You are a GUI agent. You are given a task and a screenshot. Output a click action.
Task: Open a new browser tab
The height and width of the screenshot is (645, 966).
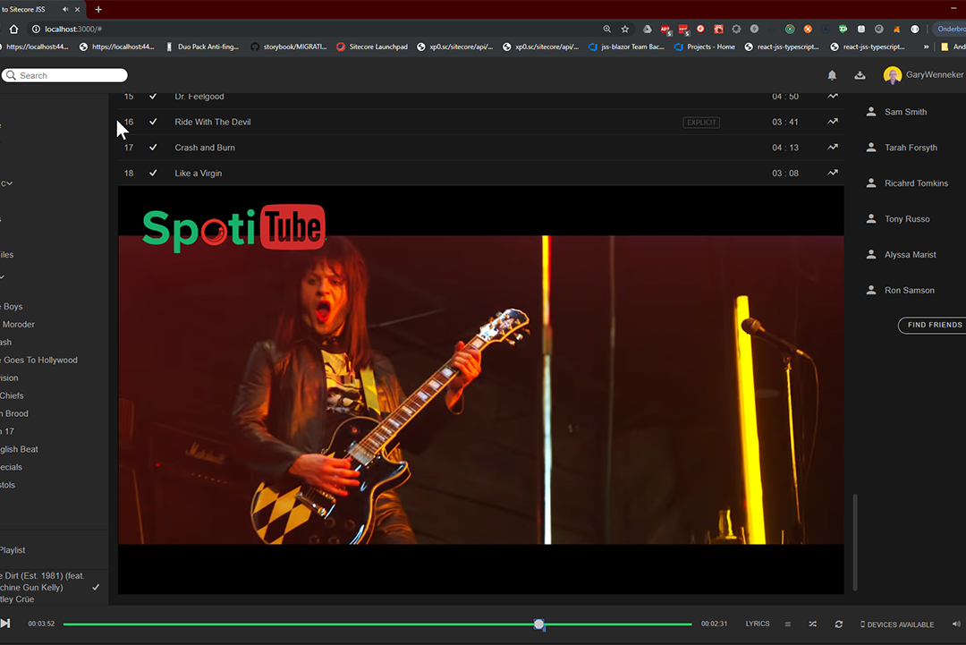[98, 9]
